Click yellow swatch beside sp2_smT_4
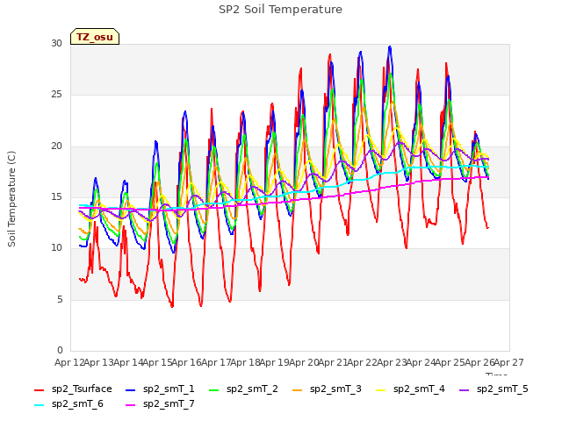The image size is (562, 421). point(380,389)
